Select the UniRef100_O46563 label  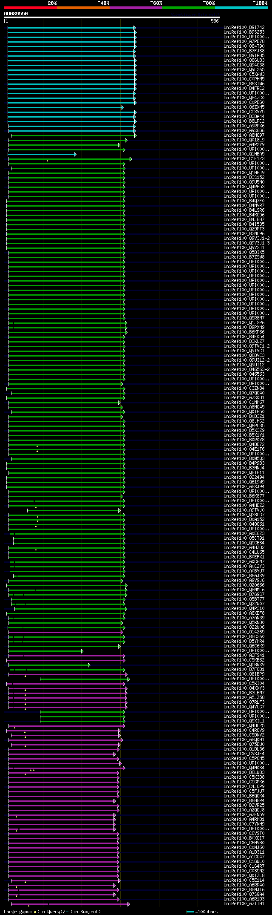(x=244, y=374)
